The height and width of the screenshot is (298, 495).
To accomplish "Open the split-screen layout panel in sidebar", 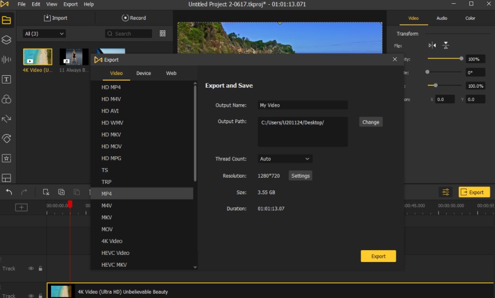I will [x=6, y=178].
